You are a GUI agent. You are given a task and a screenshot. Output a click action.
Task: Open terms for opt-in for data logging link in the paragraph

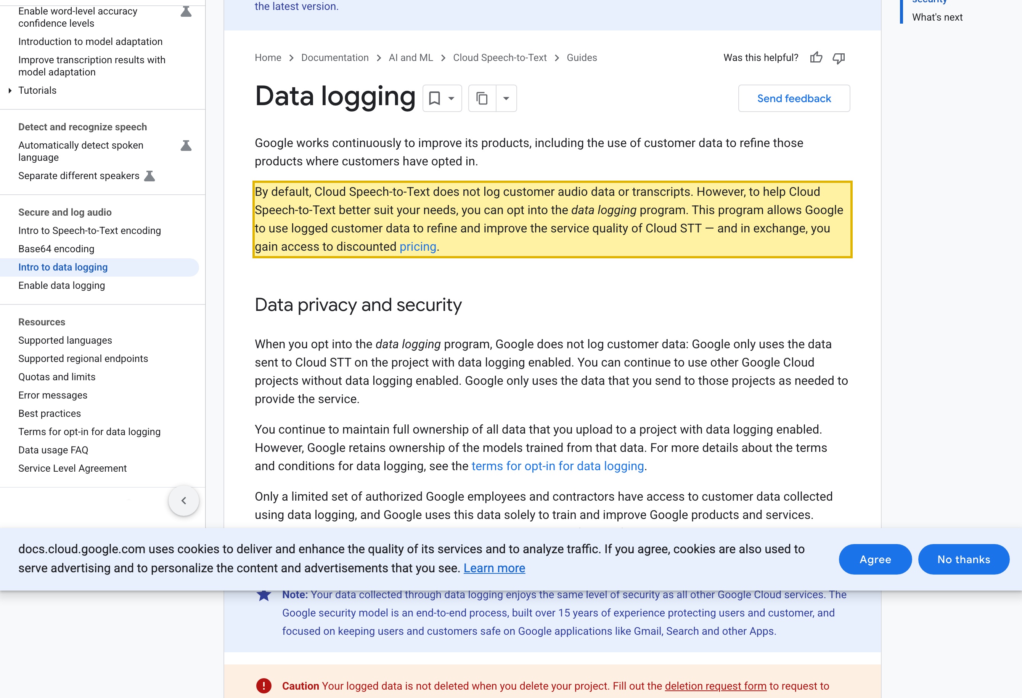(x=558, y=466)
